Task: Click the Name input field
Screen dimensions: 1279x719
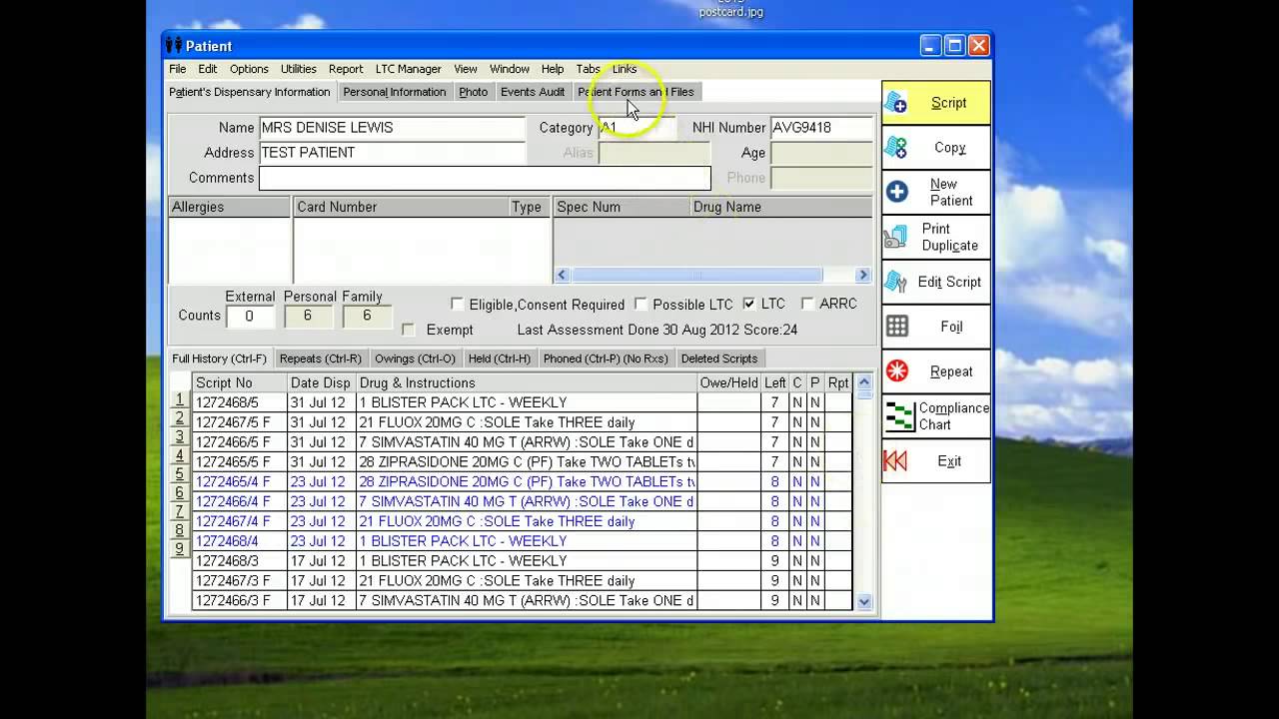Action: (392, 128)
